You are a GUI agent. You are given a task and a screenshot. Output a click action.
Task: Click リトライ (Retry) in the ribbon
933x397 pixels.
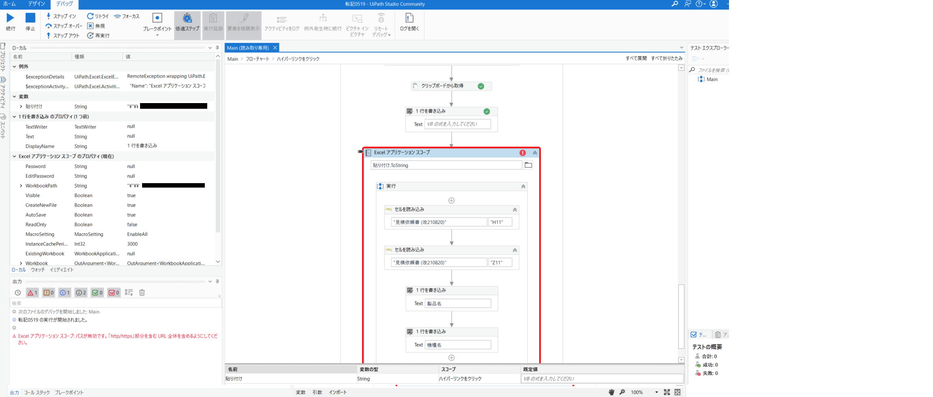tap(98, 16)
